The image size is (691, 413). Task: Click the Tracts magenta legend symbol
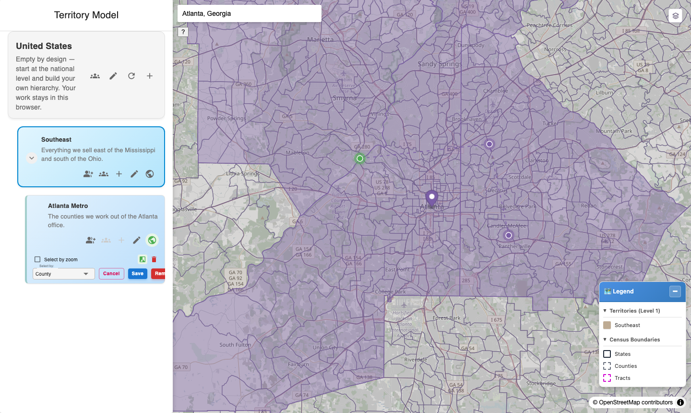click(607, 378)
